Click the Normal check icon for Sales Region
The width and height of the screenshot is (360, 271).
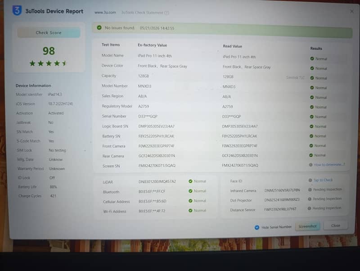tap(312, 97)
